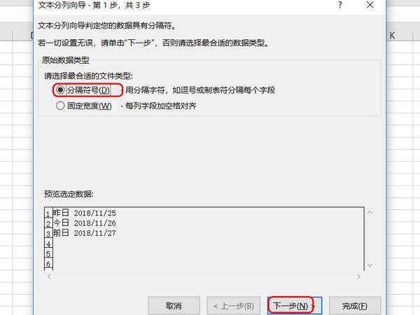This screenshot has width=420, height=315.
Task: Click row number 6 in data preview
Action: click(48, 264)
